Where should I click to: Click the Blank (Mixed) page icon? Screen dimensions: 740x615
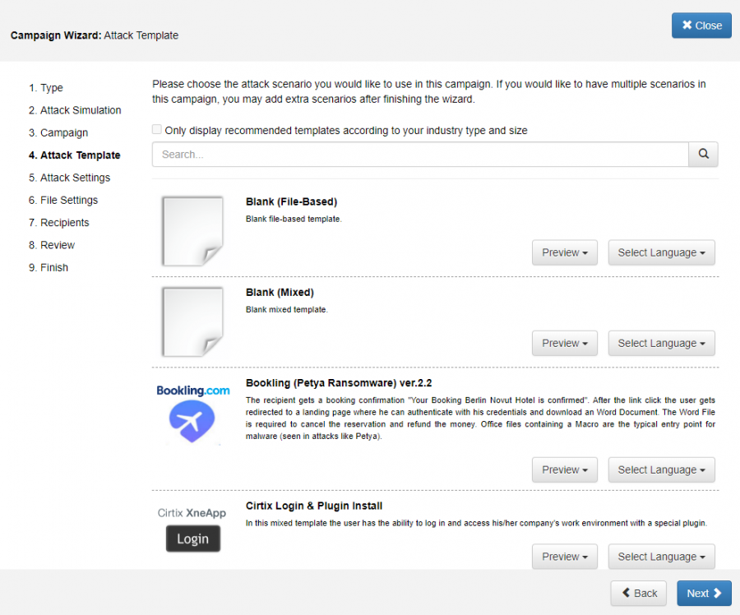(x=192, y=321)
